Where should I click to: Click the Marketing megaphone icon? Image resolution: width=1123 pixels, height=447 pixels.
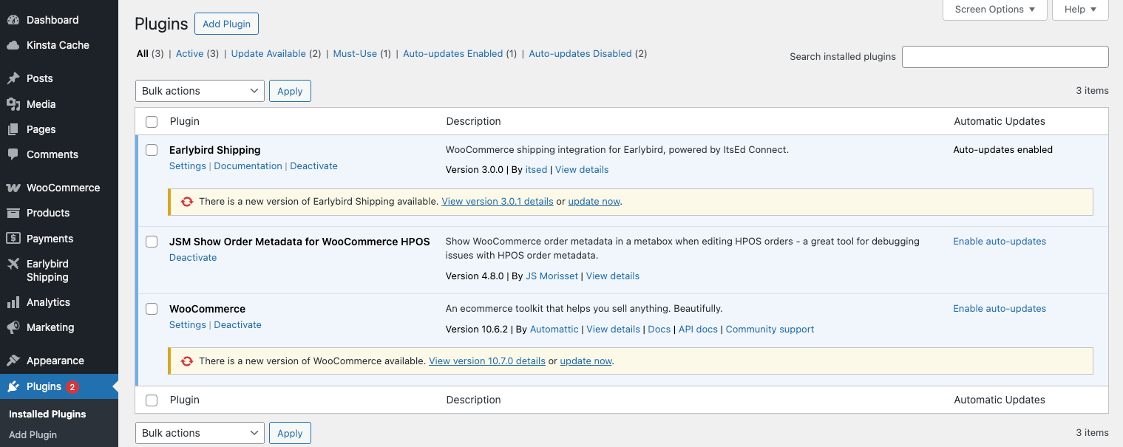pyautogui.click(x=13, y=327)
